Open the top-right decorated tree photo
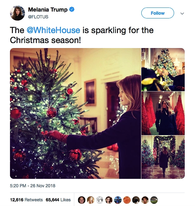The image size is (195, 206). (163, 69)
